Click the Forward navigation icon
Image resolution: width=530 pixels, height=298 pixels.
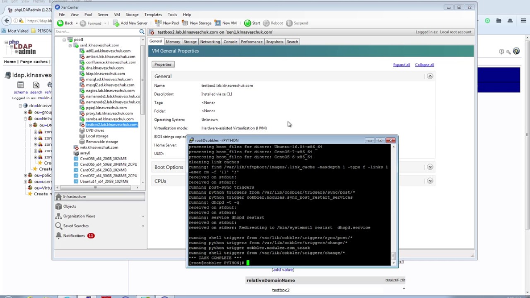pyautogui.click(x=83, y=23)
